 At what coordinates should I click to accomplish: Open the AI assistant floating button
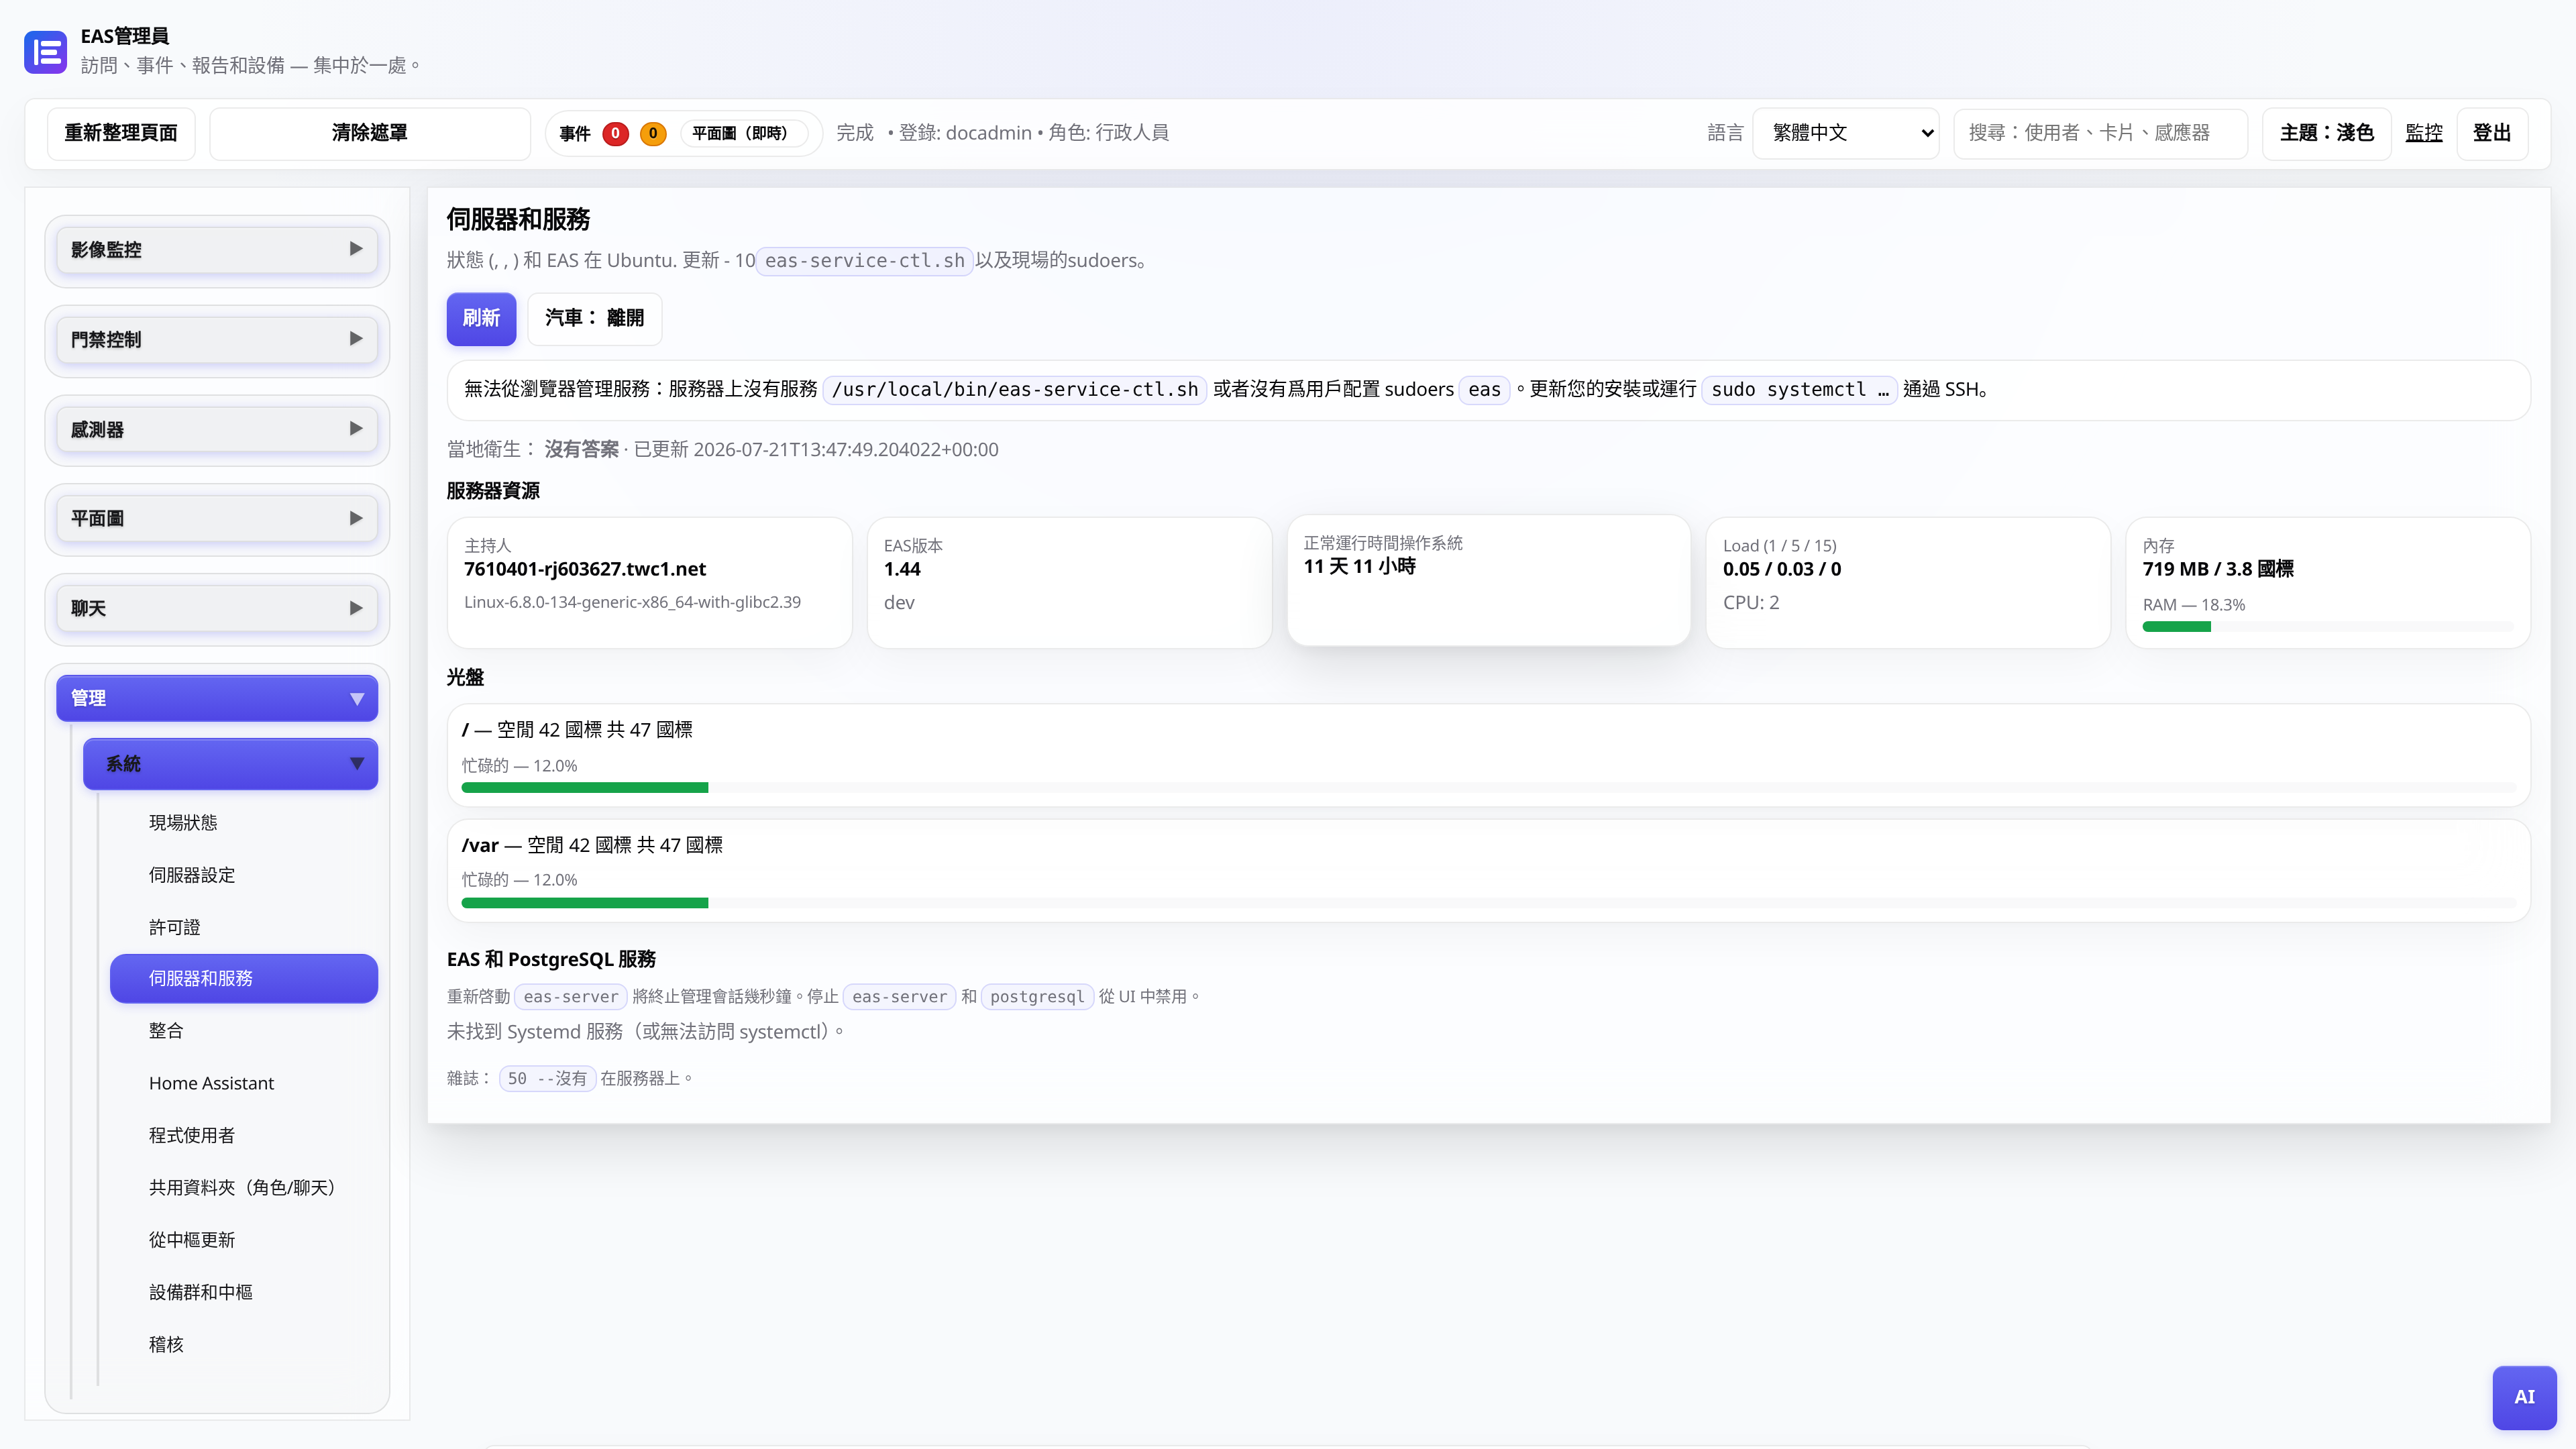click(x=2524, y=1397)
